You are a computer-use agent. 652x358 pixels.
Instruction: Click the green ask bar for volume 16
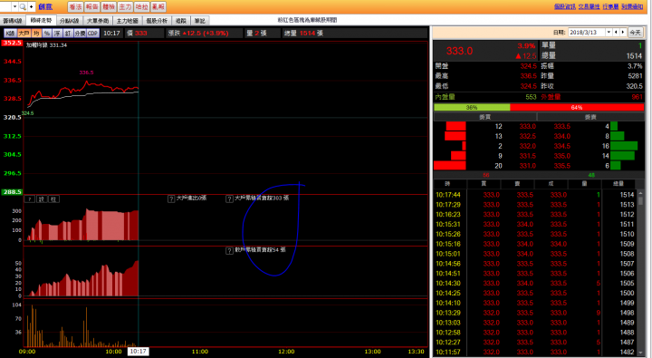624,146
